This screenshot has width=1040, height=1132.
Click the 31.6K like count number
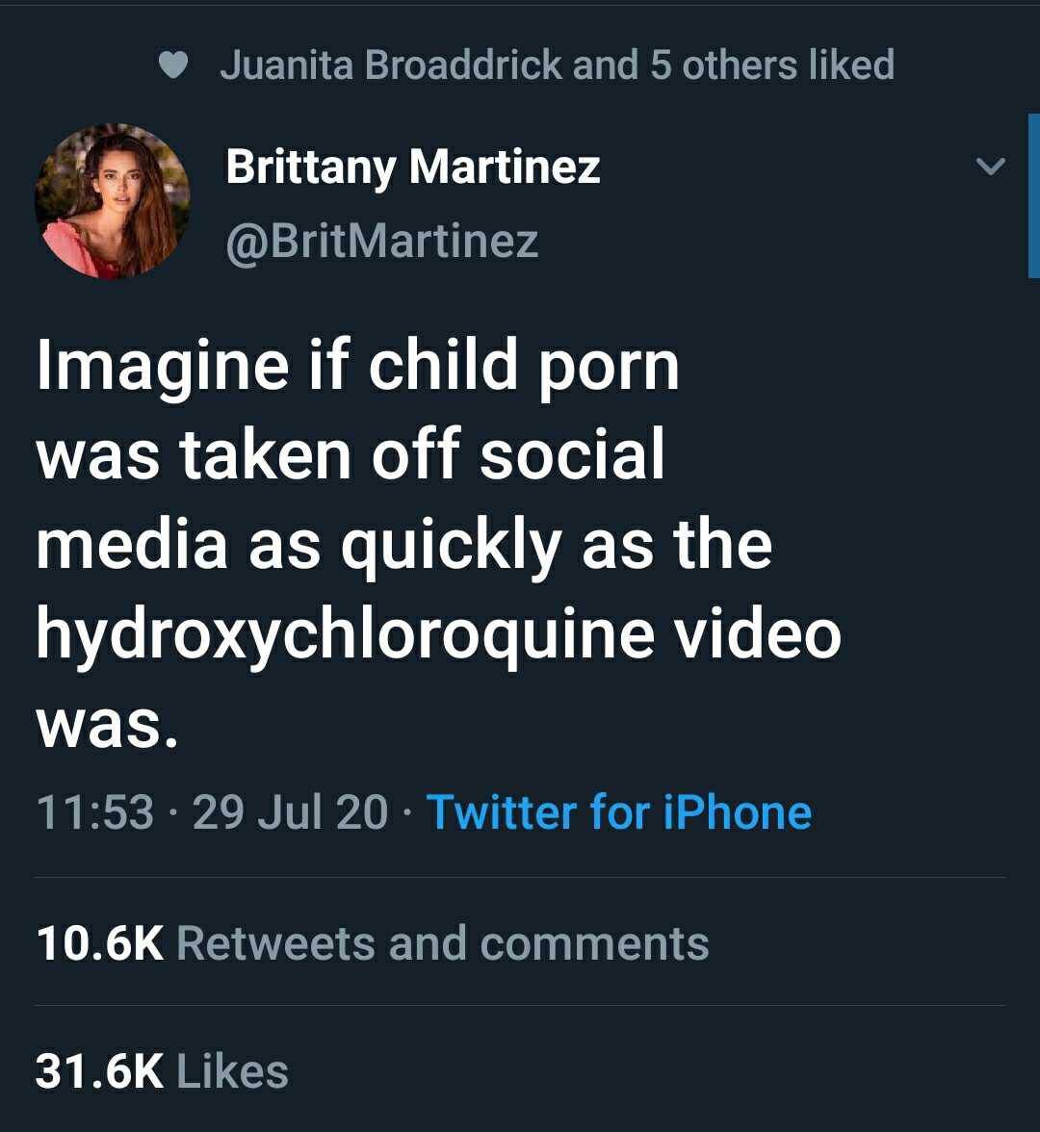(x=99, y=1071)
